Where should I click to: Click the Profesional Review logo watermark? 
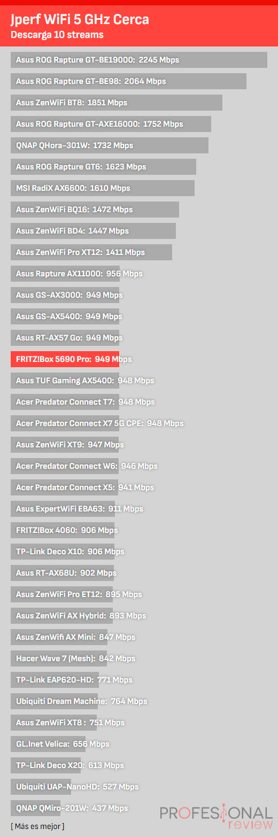pyautogui.click(x=216, y=819)
